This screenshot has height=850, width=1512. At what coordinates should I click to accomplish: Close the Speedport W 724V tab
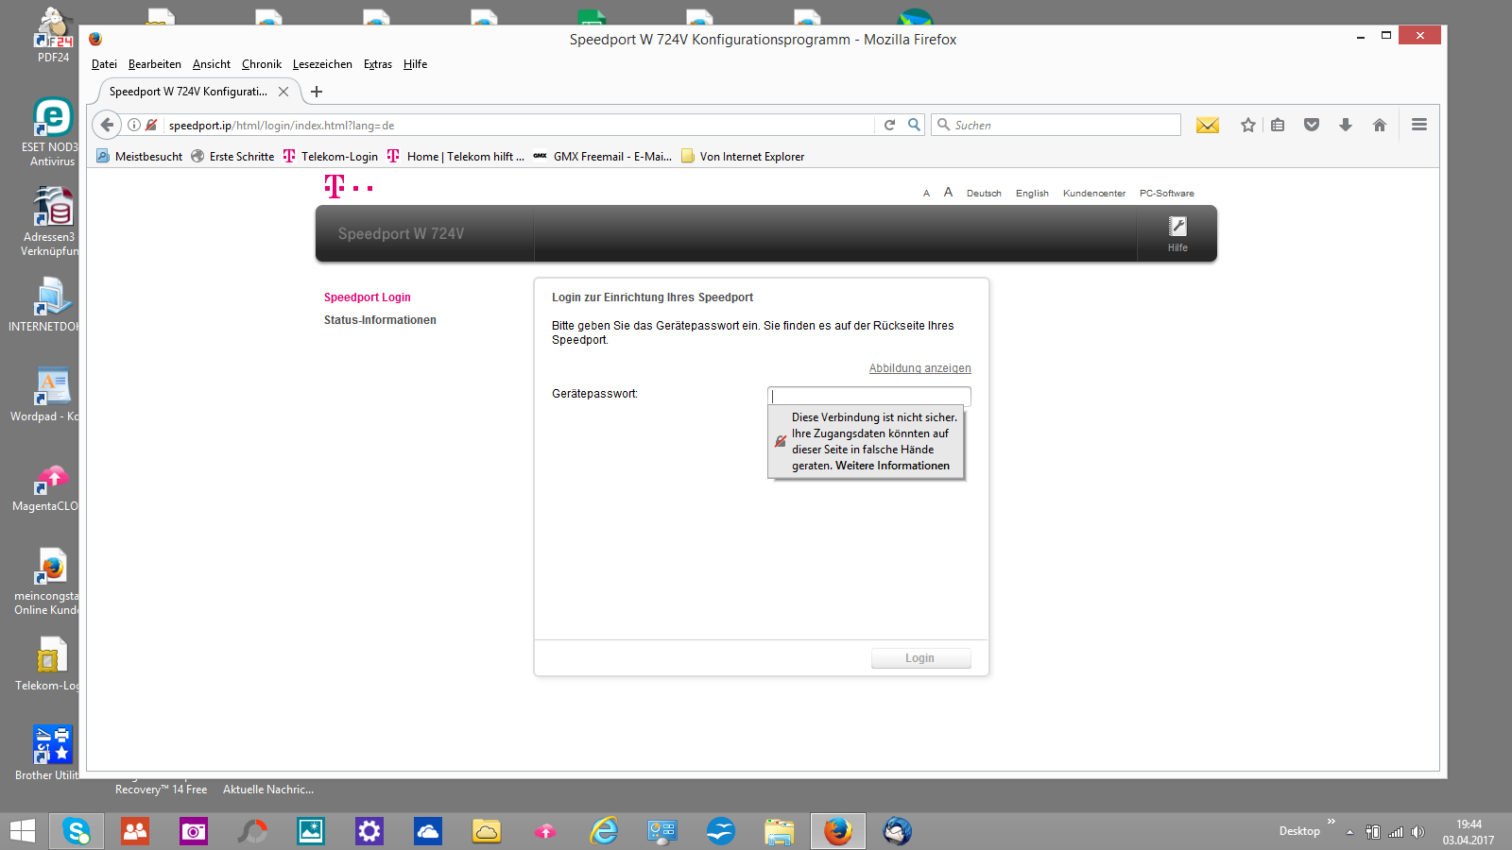(x=283, y=92)
